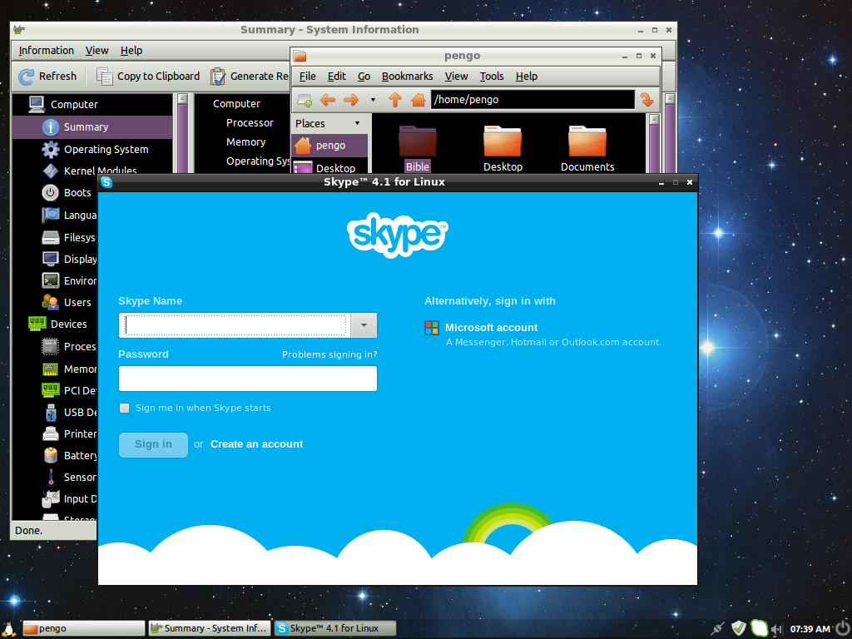
Task: Click the Generate Report toolbar button
Action: pyautogui.click(x=250, y=77)
